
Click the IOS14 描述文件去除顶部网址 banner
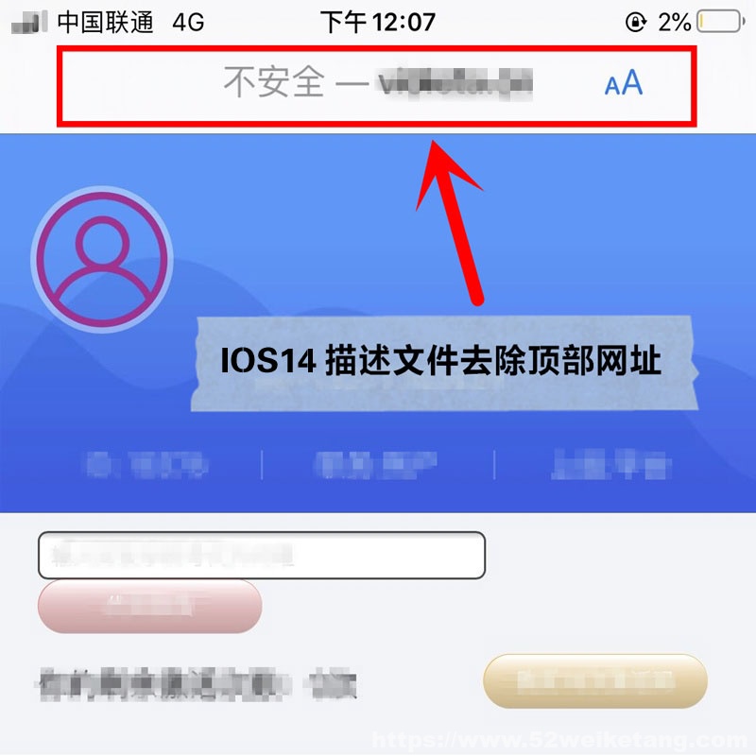tap(444, 363)
